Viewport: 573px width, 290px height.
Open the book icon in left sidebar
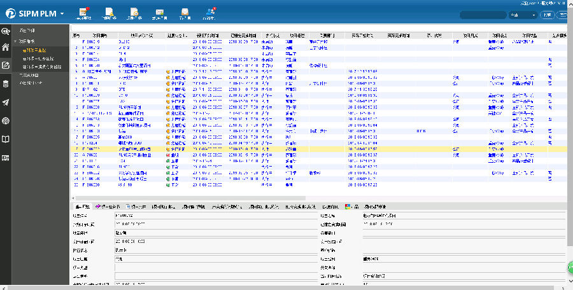pyautogui.click(x=6, y=139)
